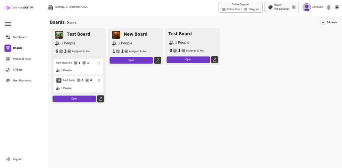Click the John Doe profile avatar

pyautogui.click(x=307, y=7)
